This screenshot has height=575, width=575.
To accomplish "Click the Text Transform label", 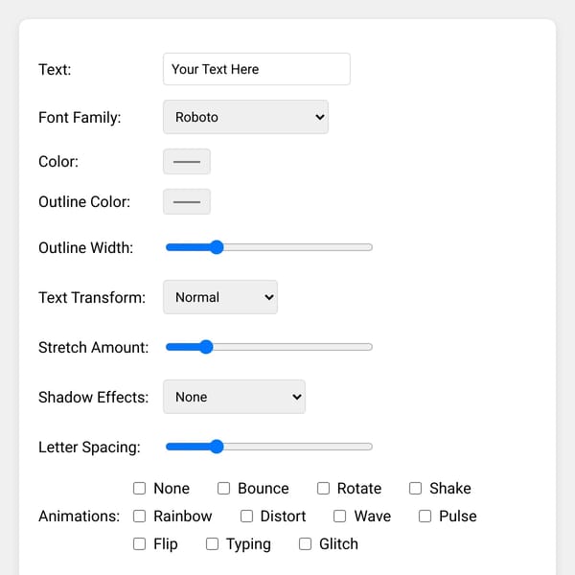I will 92,297.
